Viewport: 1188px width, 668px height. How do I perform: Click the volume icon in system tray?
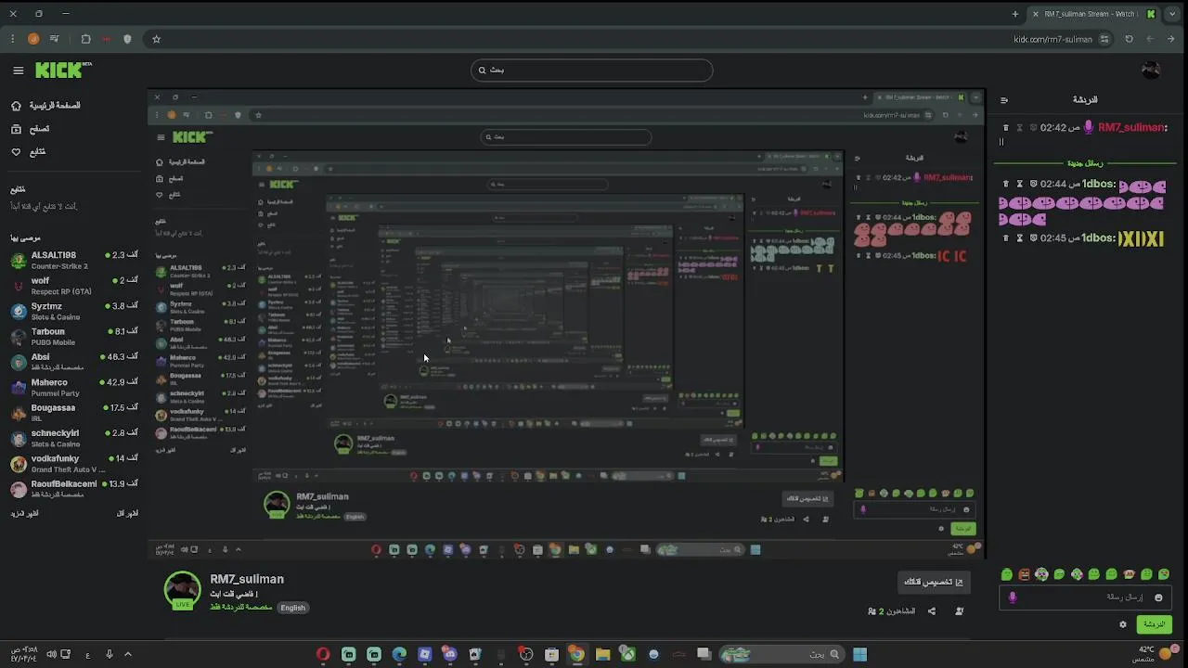pos(51,654)
